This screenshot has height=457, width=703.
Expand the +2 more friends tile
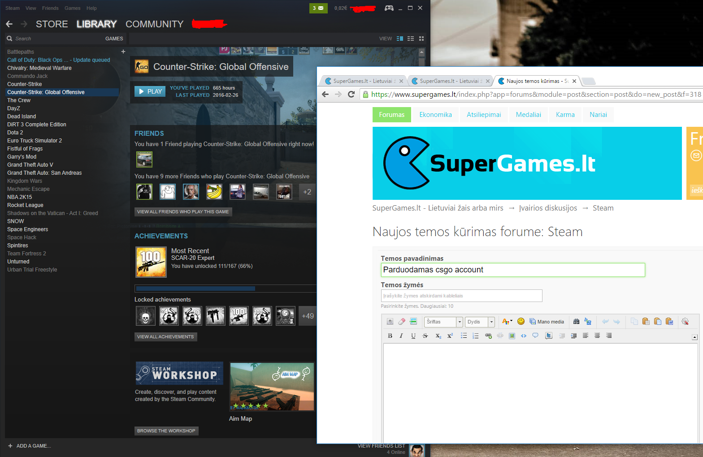(307, 192)
